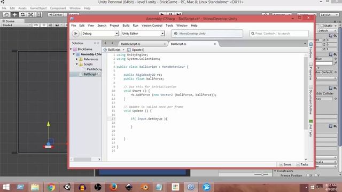This screenshot has width=342, height=192.
Task: Click the Solution pad auto-hide button
Action: [95, 43]
